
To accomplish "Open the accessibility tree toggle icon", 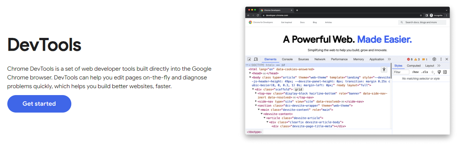I will [384, 69].
